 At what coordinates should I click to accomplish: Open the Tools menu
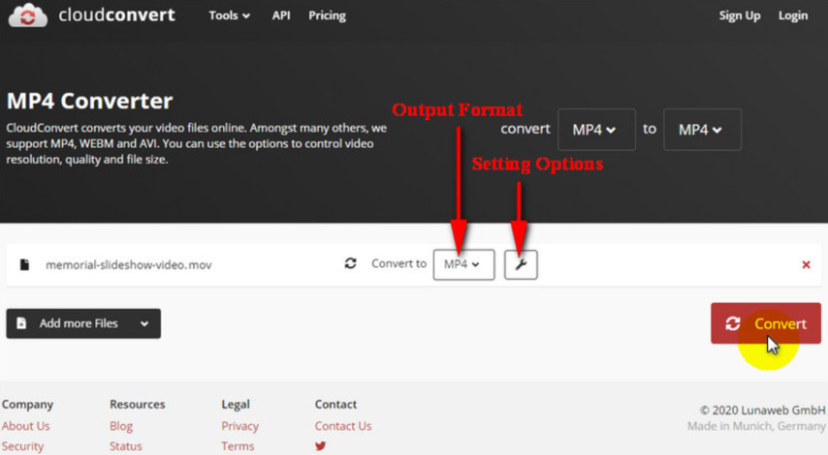pos(230,15)
